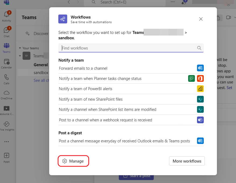
Task: Click the gear icon on Manage
Action: (65, 161)
